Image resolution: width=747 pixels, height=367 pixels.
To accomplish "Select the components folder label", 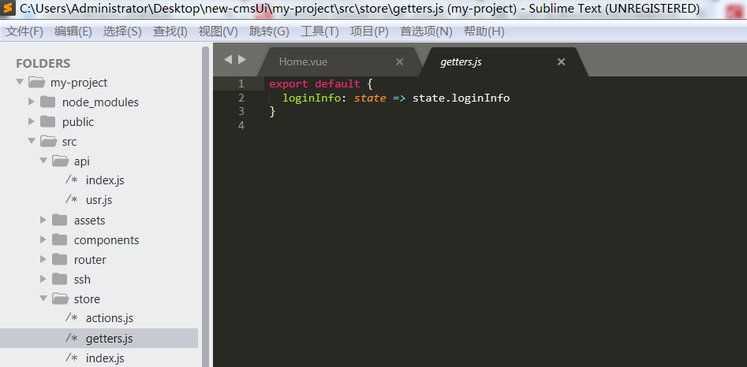I will pos(106,240).
